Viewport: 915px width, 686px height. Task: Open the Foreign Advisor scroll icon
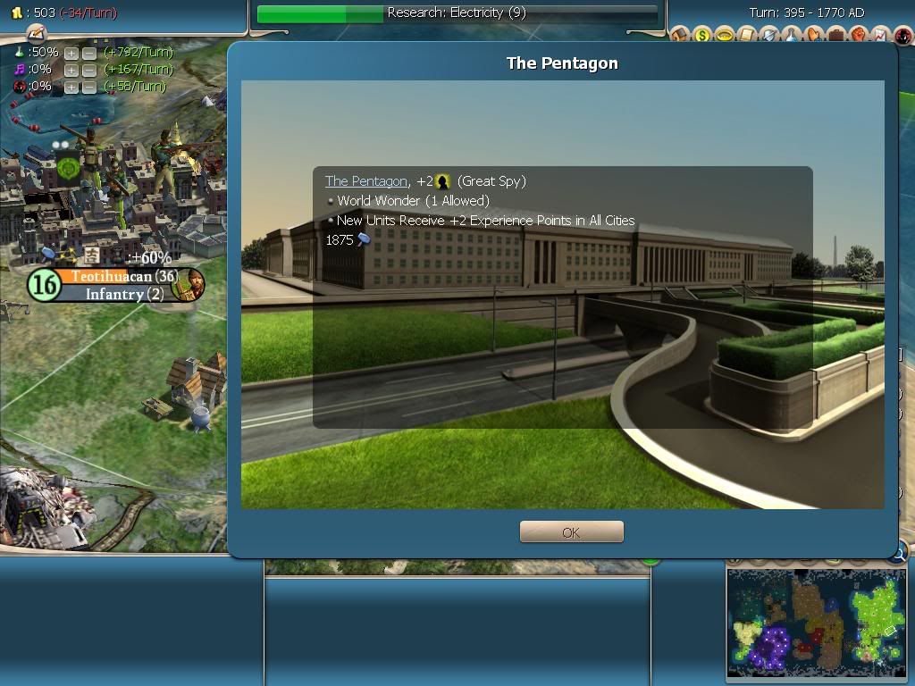click(746, 35)
